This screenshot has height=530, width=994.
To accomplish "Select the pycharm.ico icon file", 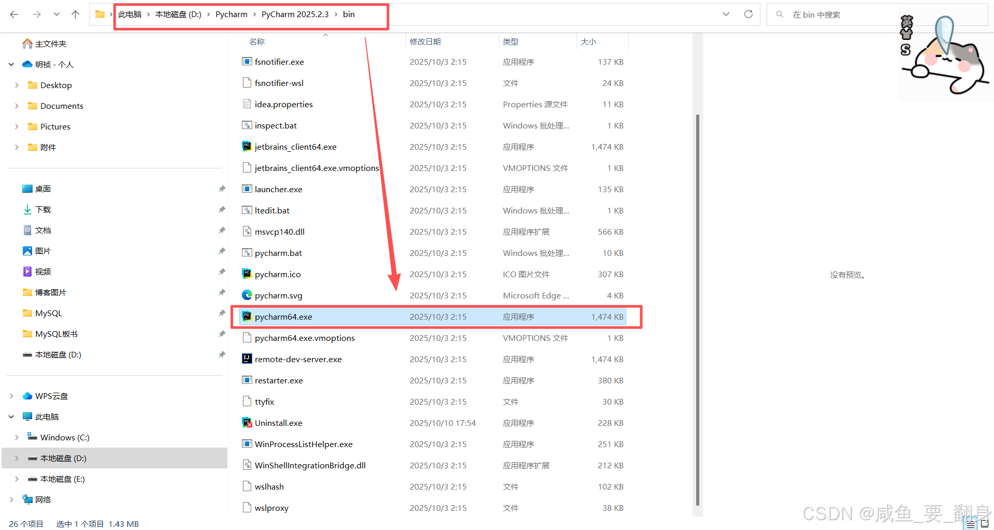I will 247,274.
